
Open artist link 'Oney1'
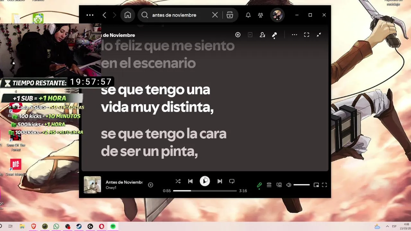tap(111, 188)
